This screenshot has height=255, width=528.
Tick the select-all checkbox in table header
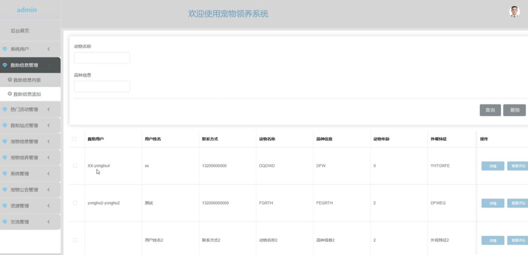(x=74, y=139)
